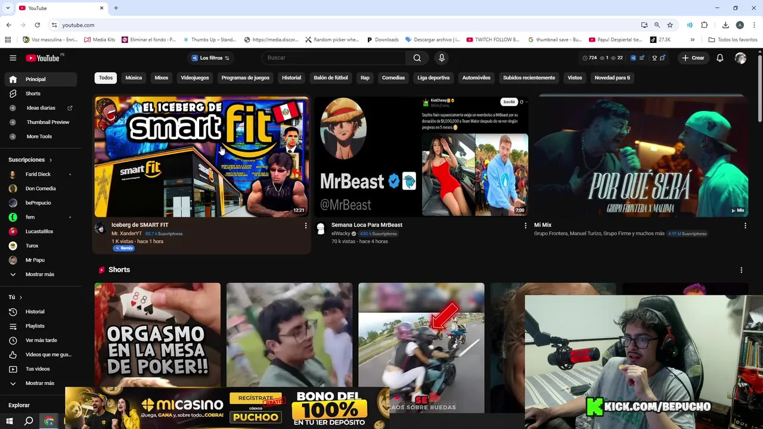Click the search magnifier button

click(417, 58)
